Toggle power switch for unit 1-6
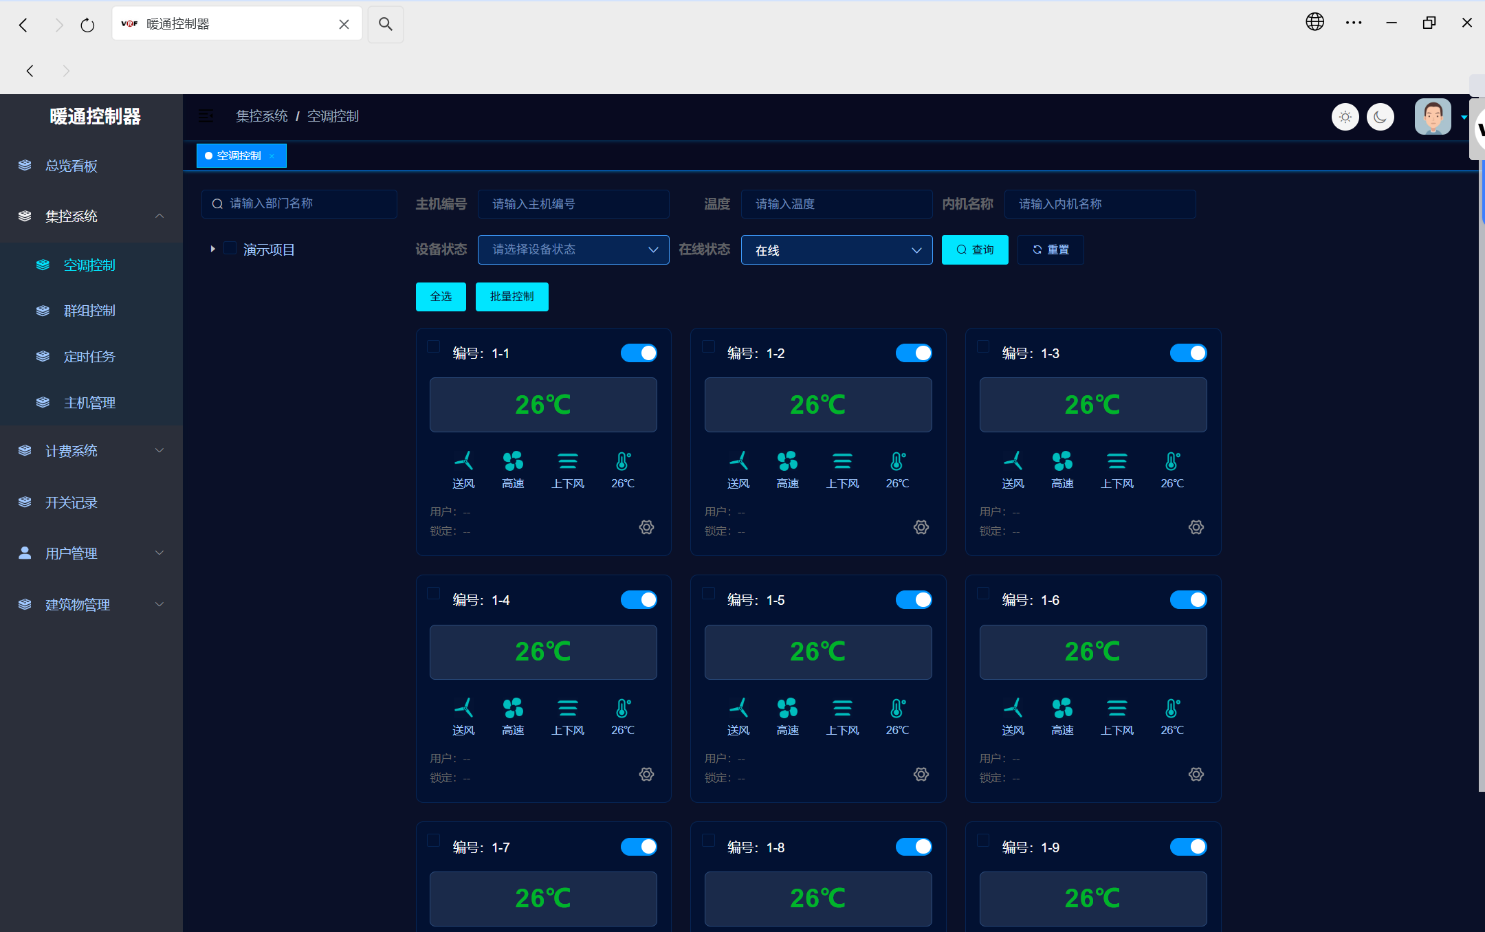Screen dimensions: 1485x932 coord(1188,599)
